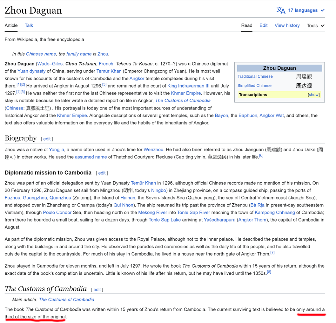The image size is (336, 323).
Task: Jump to footnote 7
Action: [x=272, y=253]
